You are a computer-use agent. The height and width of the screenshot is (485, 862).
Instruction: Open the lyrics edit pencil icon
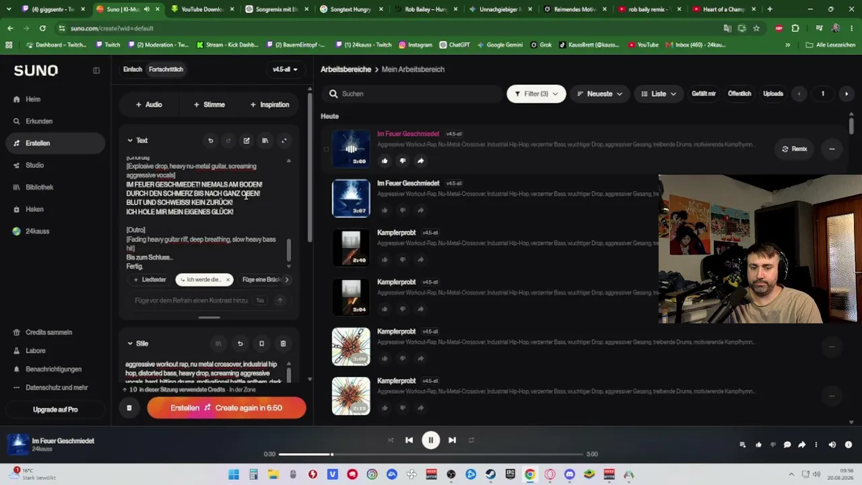(246, 141)
